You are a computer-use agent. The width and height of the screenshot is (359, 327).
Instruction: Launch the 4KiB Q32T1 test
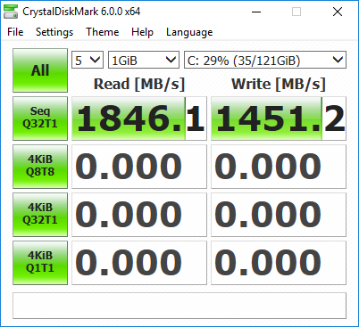(40, 215)
